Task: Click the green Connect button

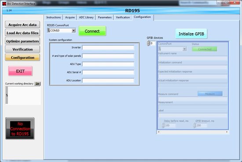Action: point(92,31)
